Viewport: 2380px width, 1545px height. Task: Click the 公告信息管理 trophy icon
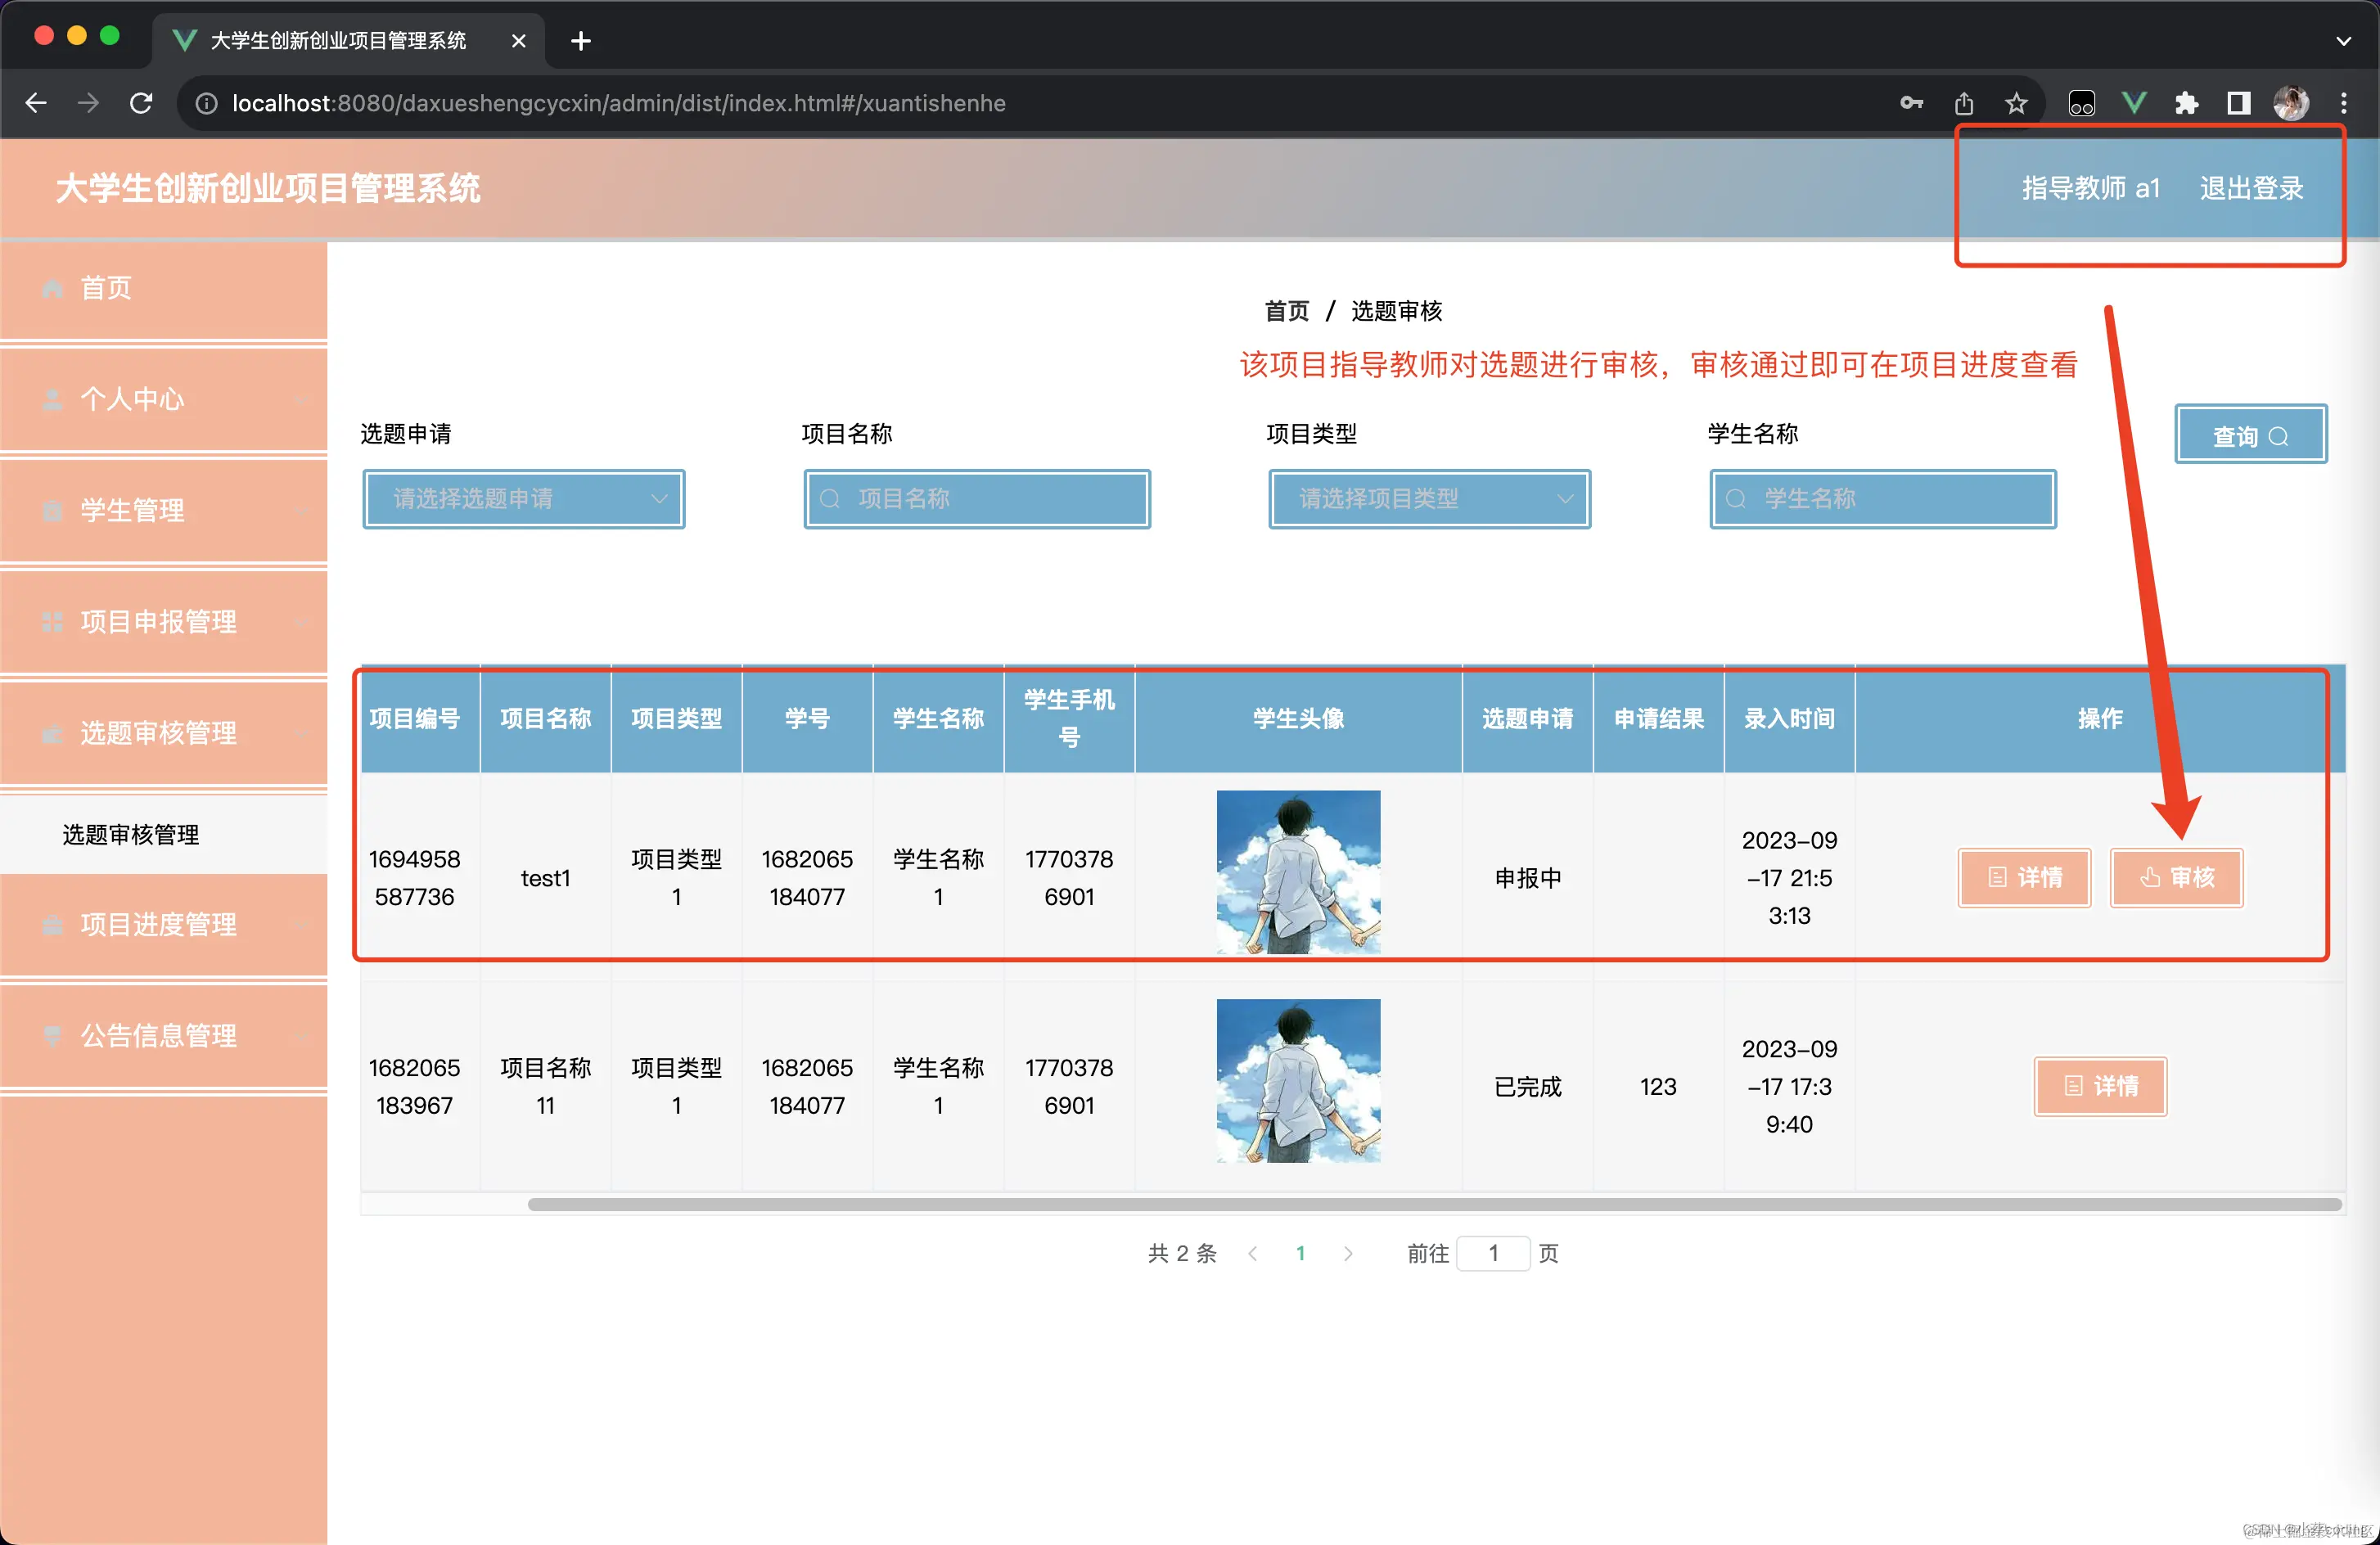[52, 1035]
